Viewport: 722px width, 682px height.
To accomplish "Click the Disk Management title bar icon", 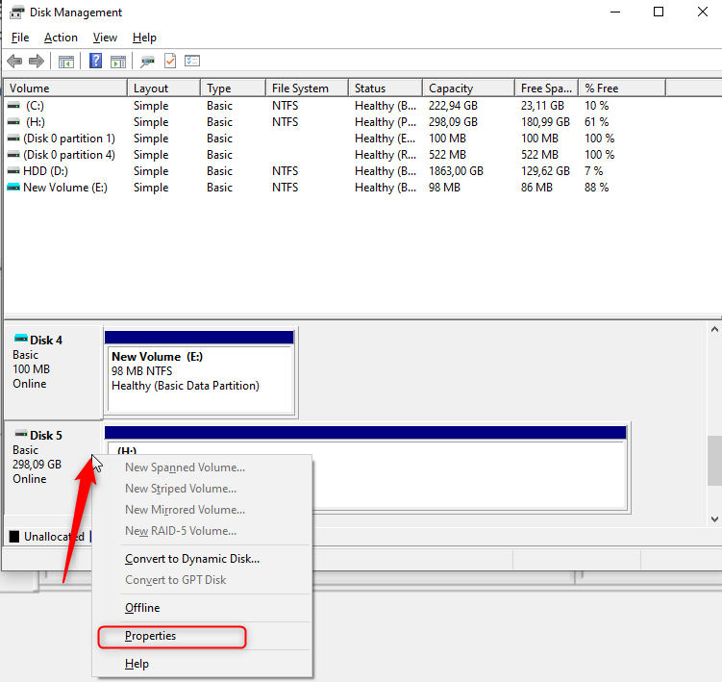I will click(16, 13).
